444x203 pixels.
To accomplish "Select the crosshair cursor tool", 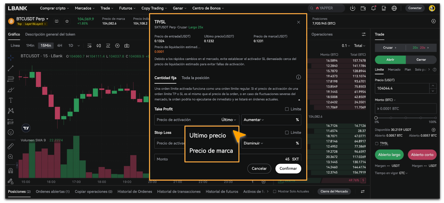I will (11, 58).
